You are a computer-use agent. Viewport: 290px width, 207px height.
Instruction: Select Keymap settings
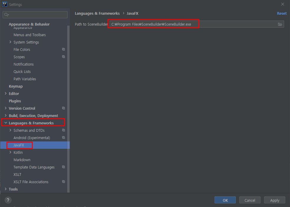pos(16,86)
